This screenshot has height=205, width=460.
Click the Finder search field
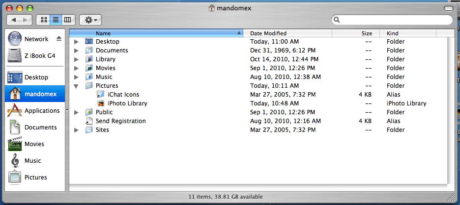click(x=392, y=20)
